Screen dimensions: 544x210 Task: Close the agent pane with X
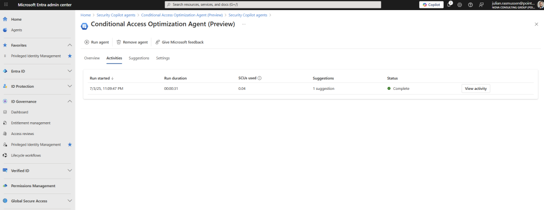(x=537, y=24)
